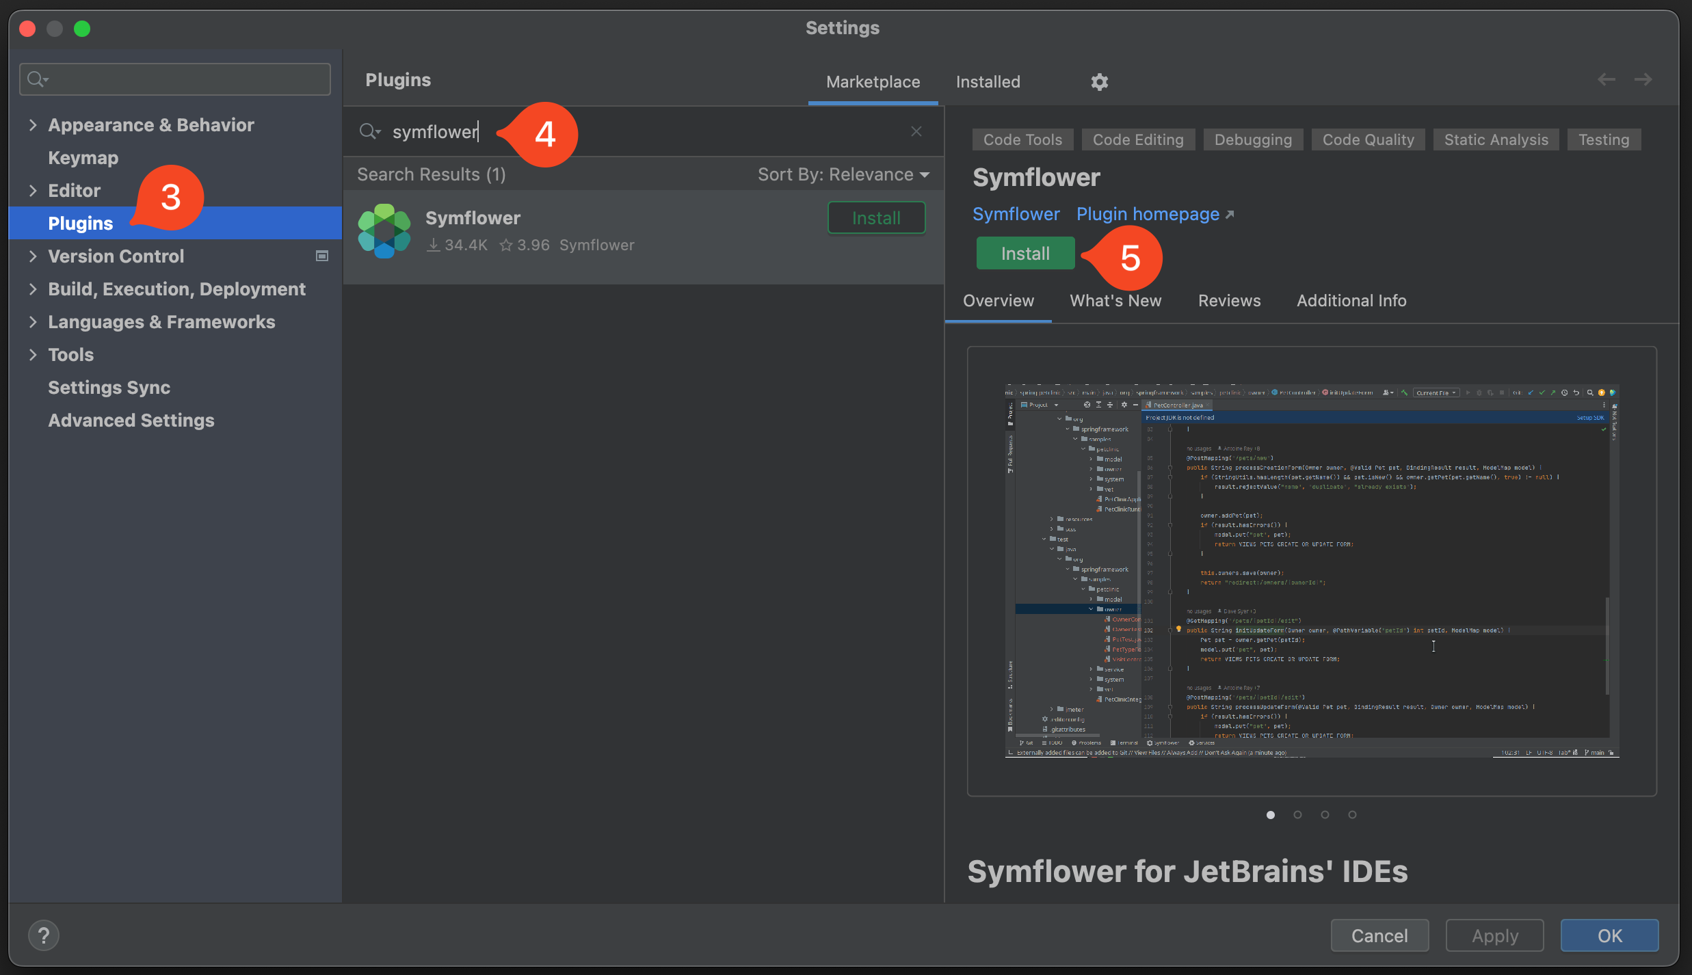
Task: Click the Symflower vendor link
Action: 1016,214
